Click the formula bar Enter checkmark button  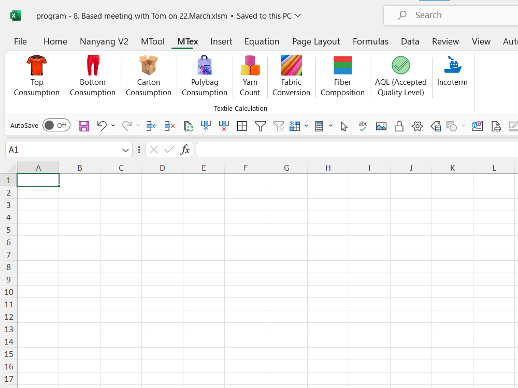pyautogui.click(x=169, y=150)
